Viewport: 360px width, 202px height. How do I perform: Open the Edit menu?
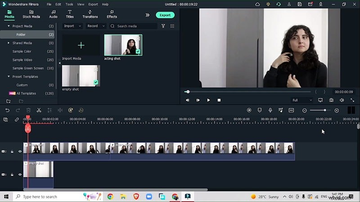[x=58, y=4]
